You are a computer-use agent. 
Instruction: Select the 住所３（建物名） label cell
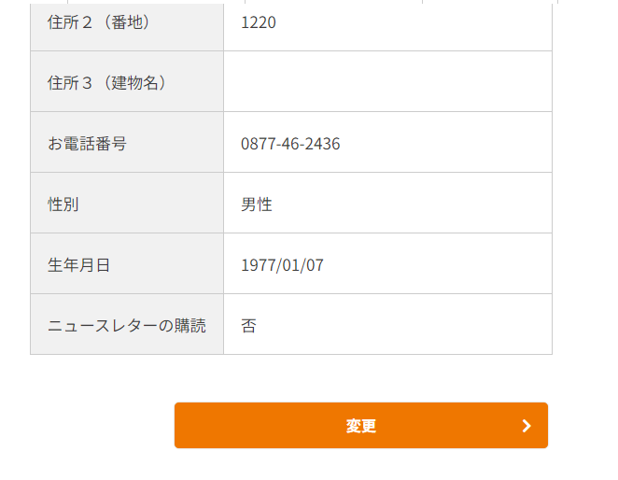coord(127,82)
